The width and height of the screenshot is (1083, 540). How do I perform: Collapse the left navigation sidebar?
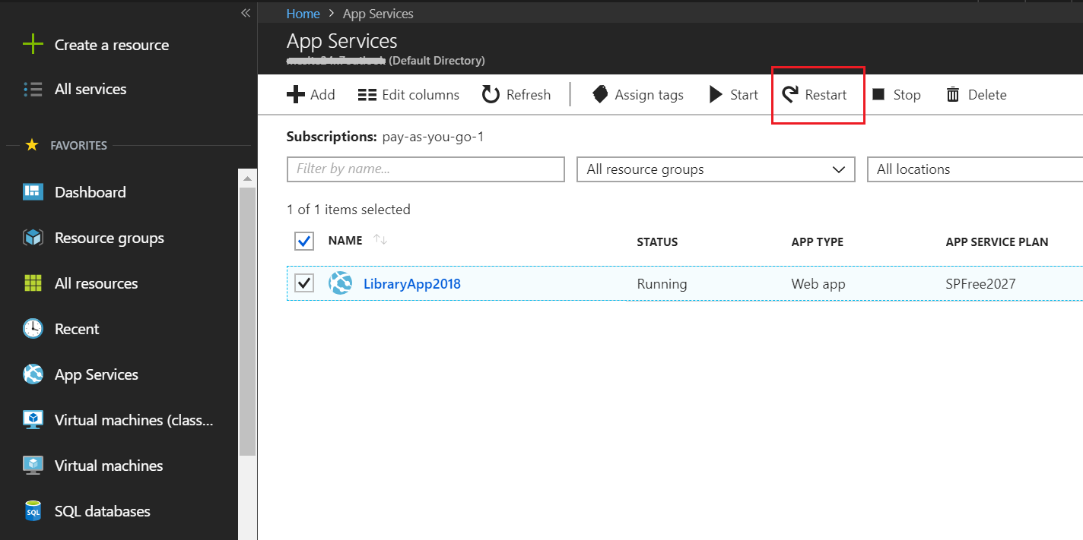[x=245, y=13]
